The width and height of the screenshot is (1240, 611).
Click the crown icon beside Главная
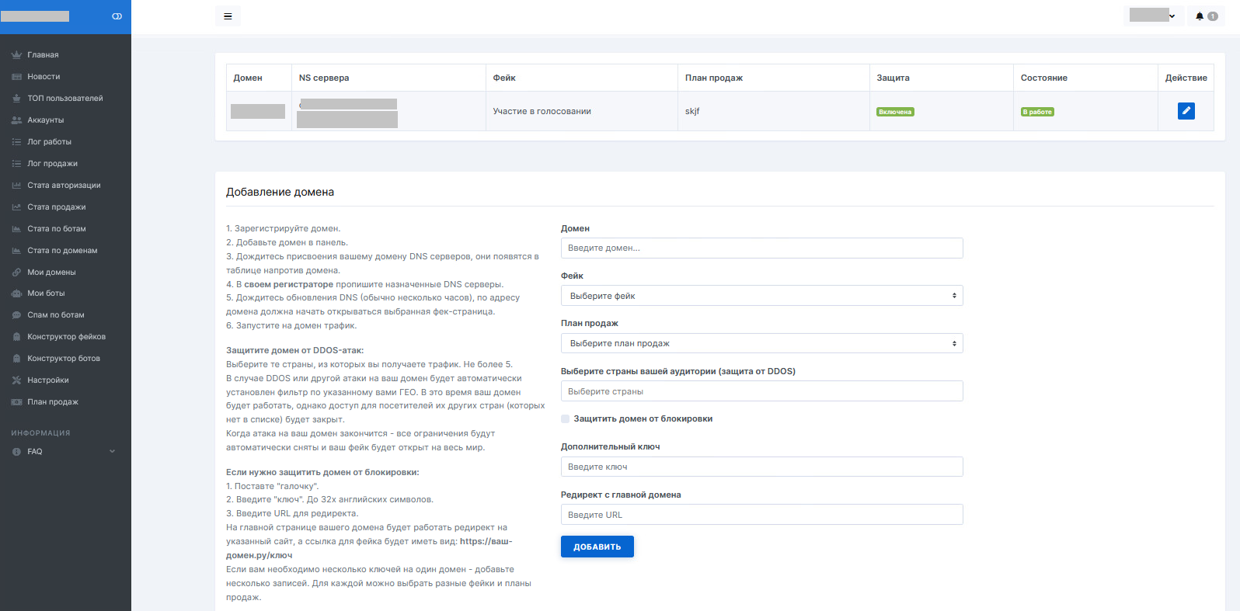click(x=16, y=55)
